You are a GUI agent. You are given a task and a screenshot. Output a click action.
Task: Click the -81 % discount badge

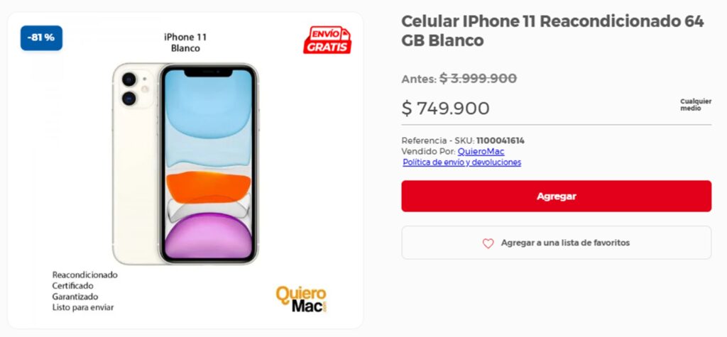coord(41,38)
